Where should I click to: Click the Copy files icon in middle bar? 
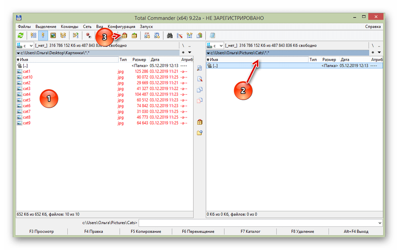point(200,89)
